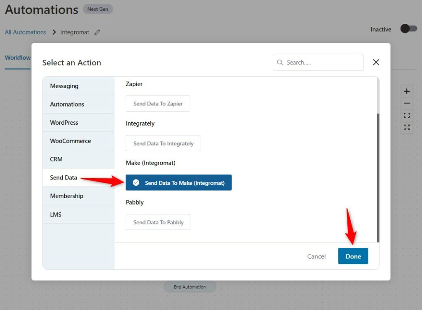Open the Membership category
The width and height of the screenshot is (422, 310).
(78, 196)
